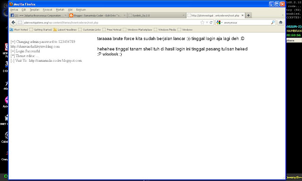Close the Jakarta Anonymous Corporation tab

[66, 16]
